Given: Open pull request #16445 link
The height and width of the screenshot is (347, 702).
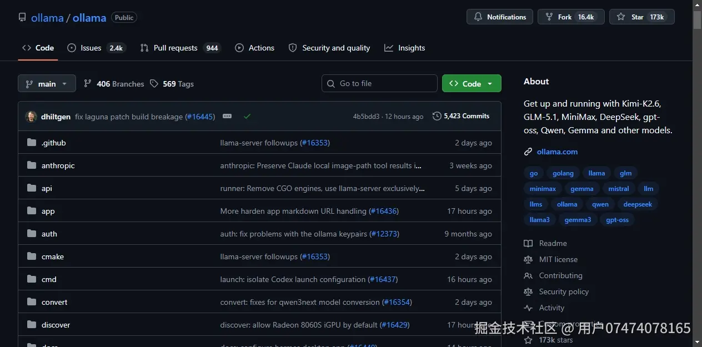Looking at the screenshot, I should pos(200,117).
